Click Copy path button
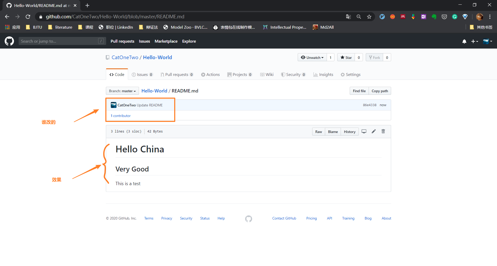 (380, 91)
